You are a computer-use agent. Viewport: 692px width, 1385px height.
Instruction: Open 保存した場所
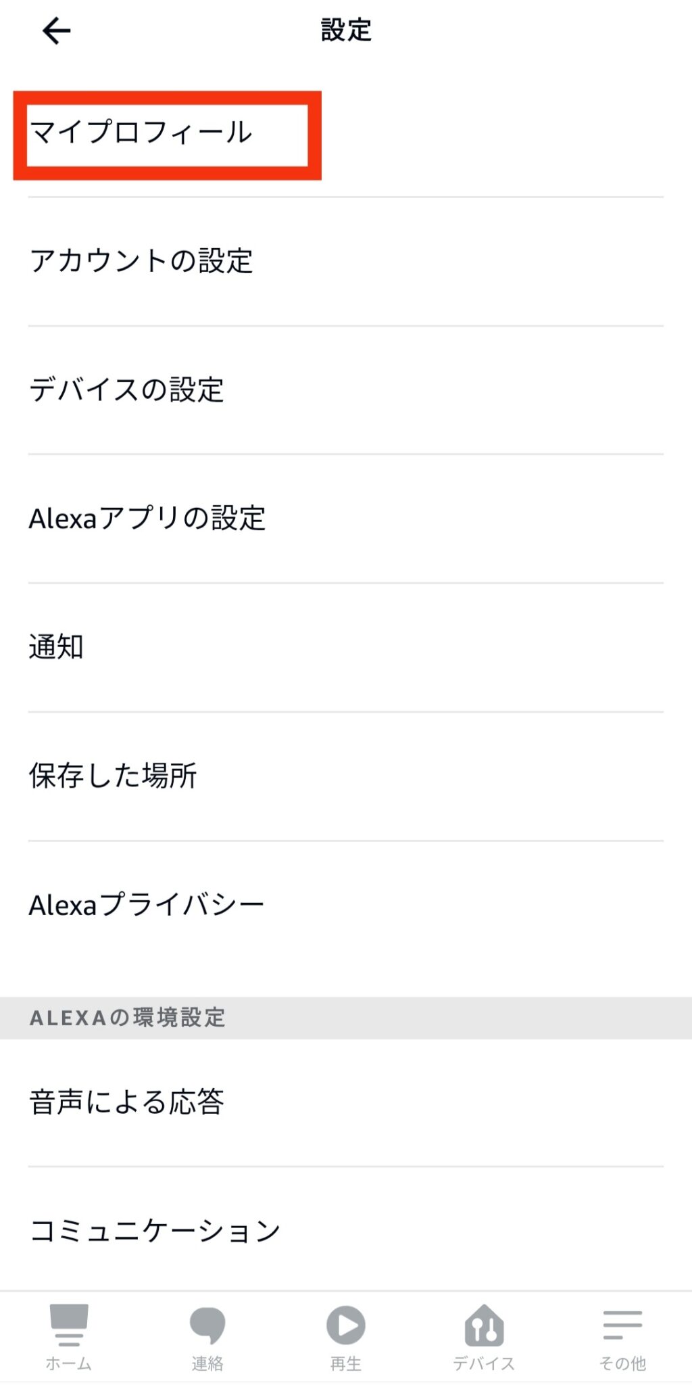tap(346, 776)
